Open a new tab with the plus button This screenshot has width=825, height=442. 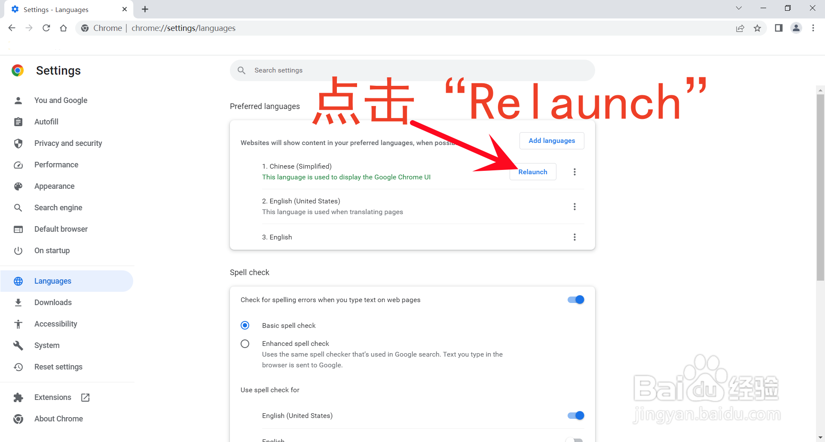tap(145, 9)
